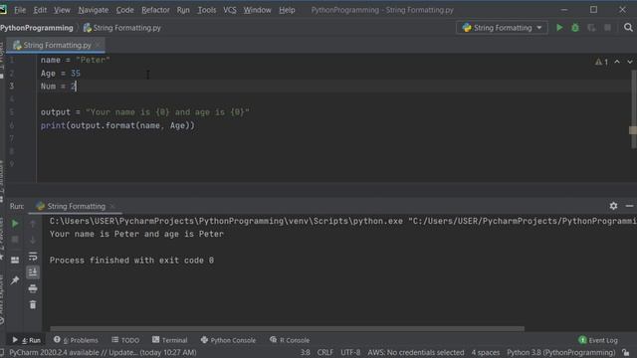The width and height of the screenshot is (637, 358).
Task: Click the down arrow in Run panel
Action: pyautogui.click(x=33, y=240)
